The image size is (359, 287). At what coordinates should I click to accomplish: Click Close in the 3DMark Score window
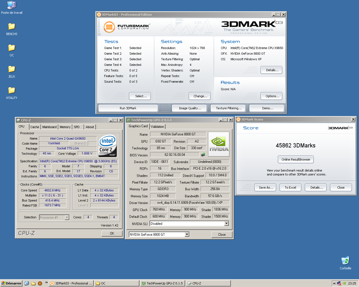(341, 188)
